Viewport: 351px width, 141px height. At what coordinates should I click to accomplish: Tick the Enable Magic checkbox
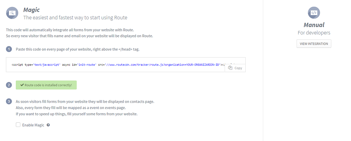point(18,125)
